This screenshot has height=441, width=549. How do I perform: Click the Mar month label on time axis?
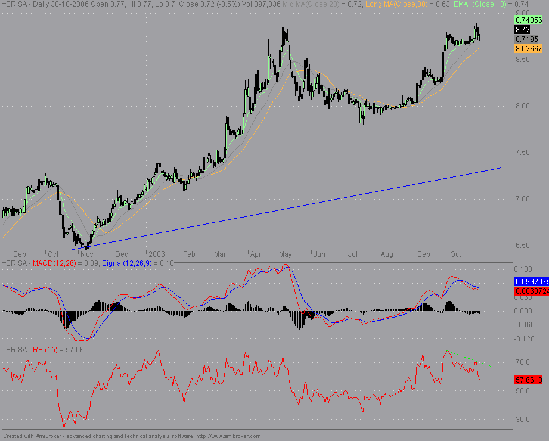pos(220,254)
